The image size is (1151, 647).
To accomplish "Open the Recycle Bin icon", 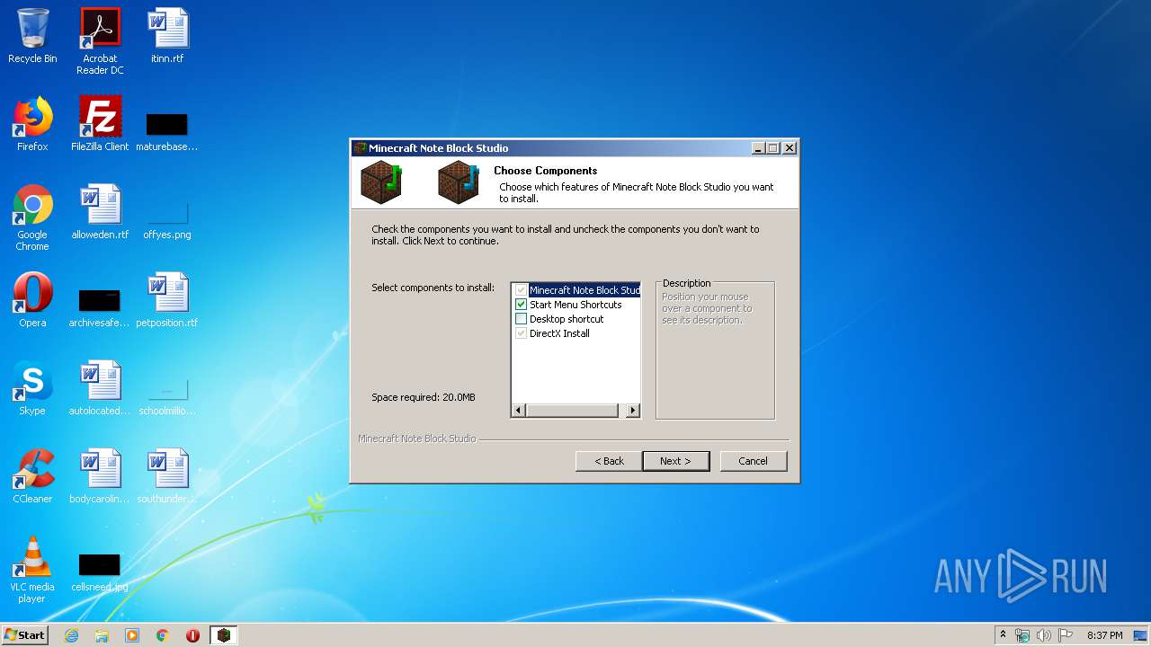I will (32, 36).
